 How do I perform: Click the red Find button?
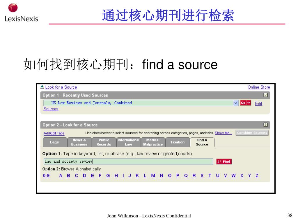(224, 161)
